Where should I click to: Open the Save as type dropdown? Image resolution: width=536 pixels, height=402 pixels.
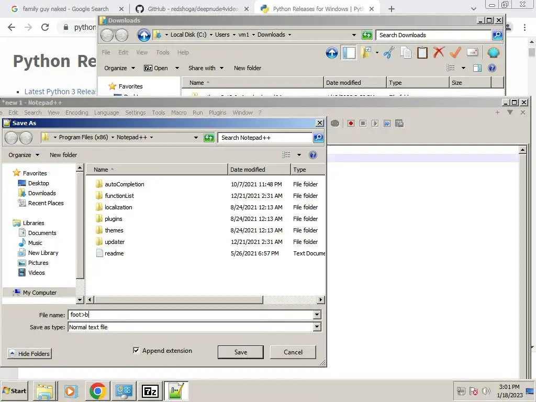click(x=317, y=327)
